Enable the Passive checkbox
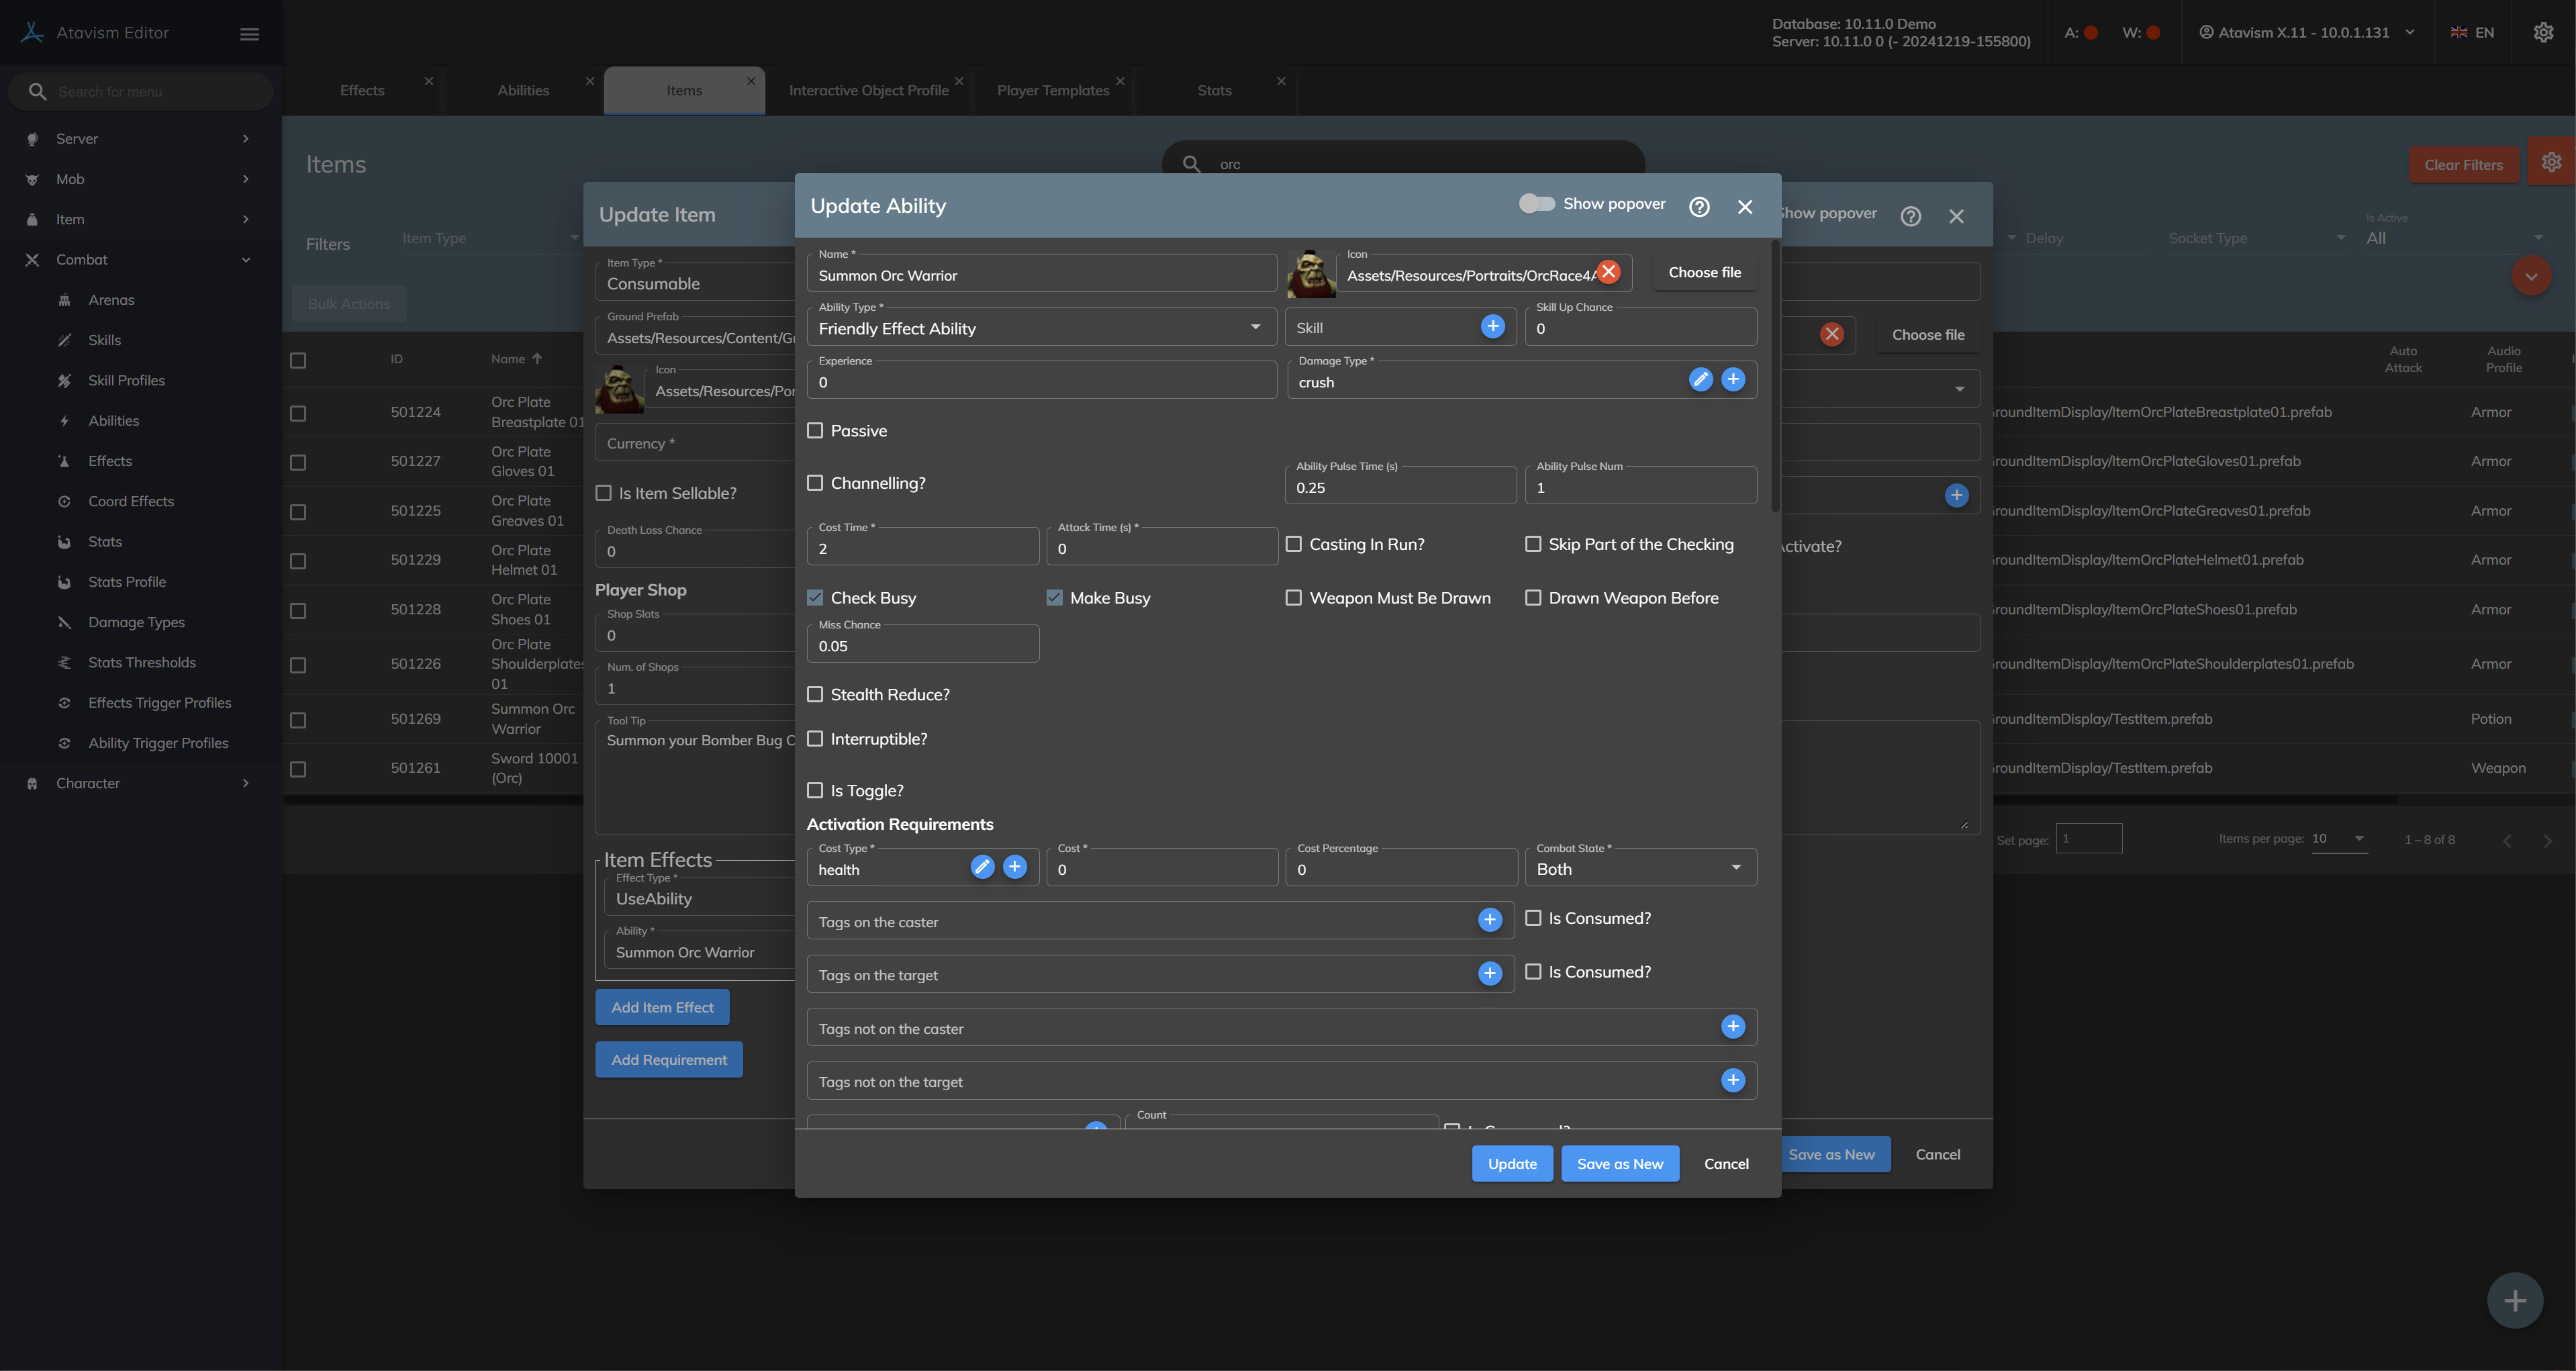 click(815, 431)
